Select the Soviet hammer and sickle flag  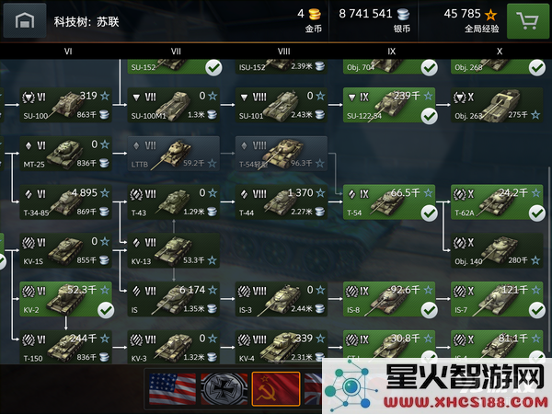click(x=276, y=388)
